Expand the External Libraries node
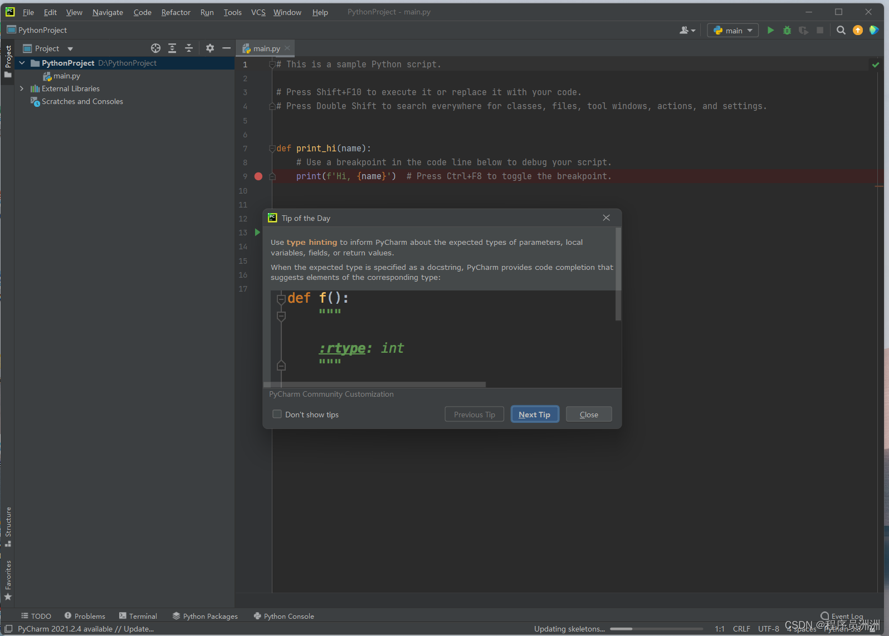 point(22,88)
